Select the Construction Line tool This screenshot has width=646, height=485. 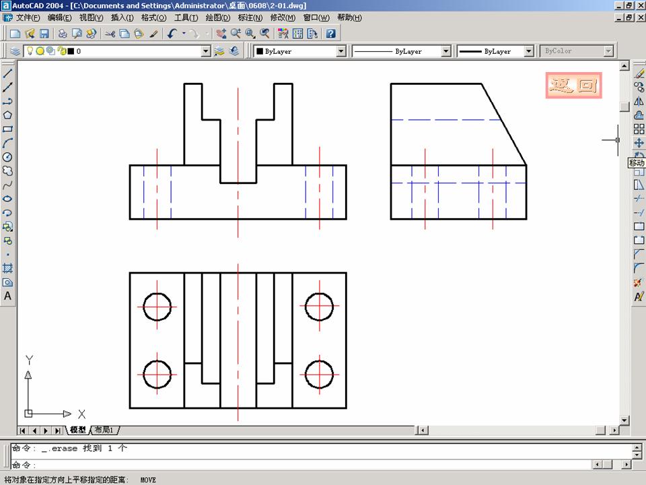7,88
